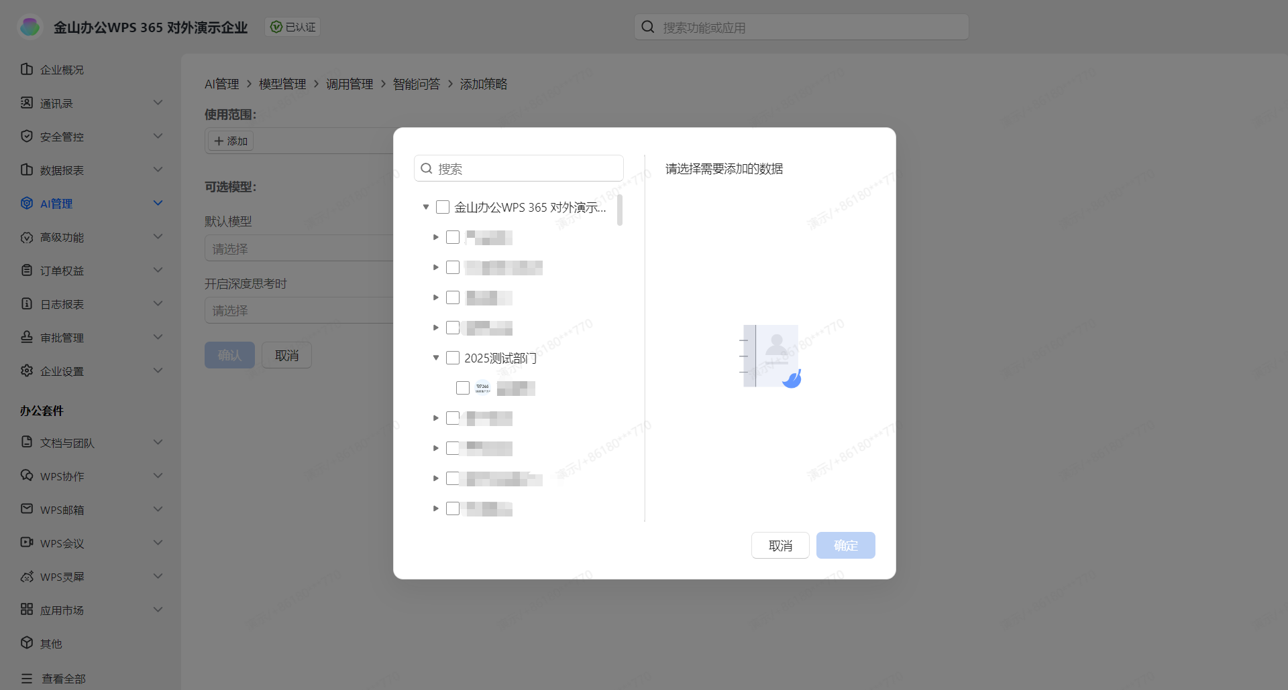The image size is (1288, 690).
Task: Click the WPS协作 chat icon
Action: click(27, 476)
